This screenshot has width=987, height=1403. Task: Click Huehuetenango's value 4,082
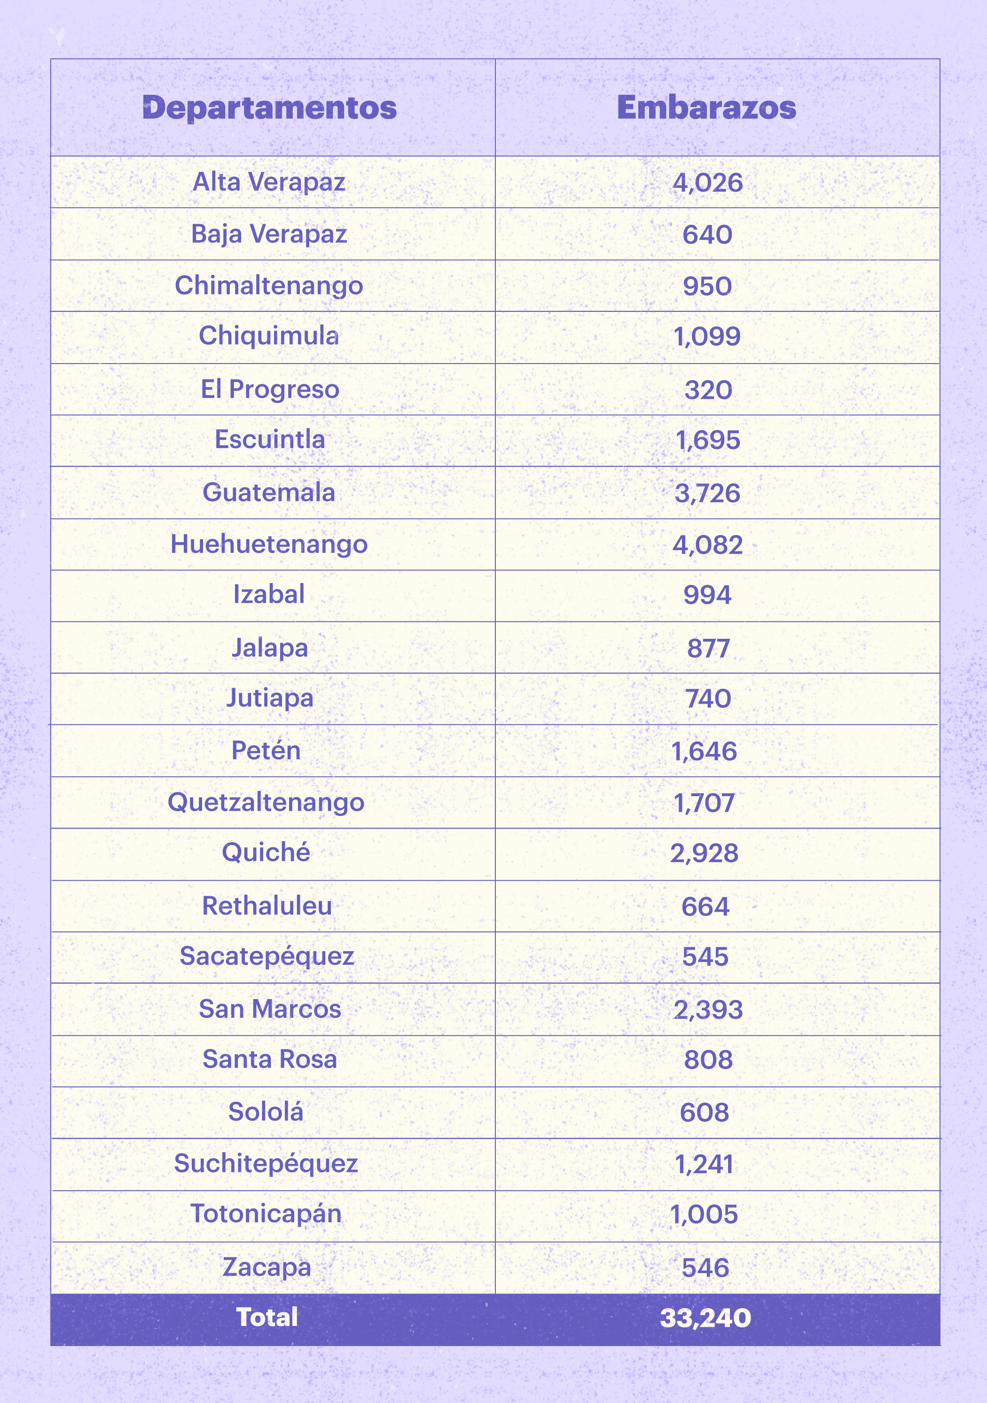point(707,544)
